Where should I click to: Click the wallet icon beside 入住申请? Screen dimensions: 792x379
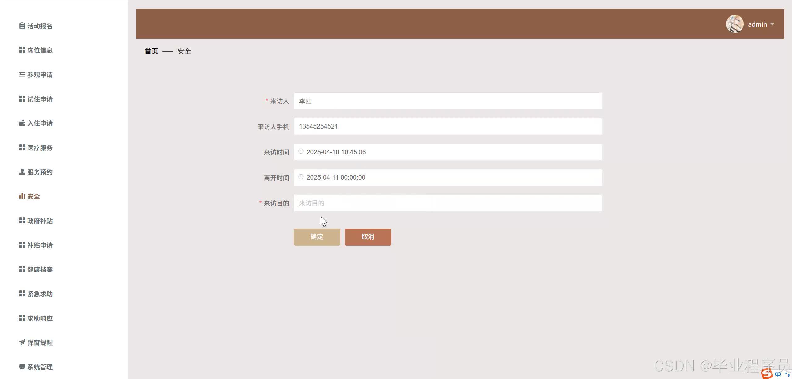tap(22, 123)
